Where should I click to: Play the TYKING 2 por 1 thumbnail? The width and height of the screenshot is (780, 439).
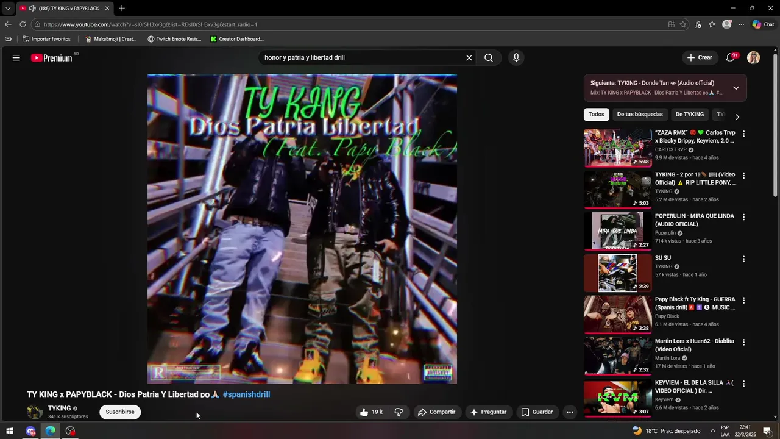617,190
